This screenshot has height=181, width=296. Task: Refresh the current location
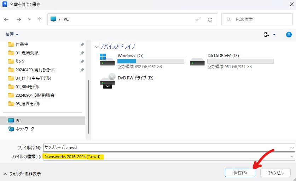[x=210, y=20]
